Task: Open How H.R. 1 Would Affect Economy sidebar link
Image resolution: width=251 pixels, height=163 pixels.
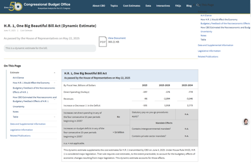Action: 31,83
